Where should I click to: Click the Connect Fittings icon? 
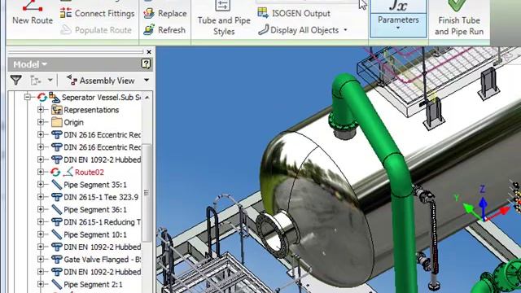pos(65,13)
